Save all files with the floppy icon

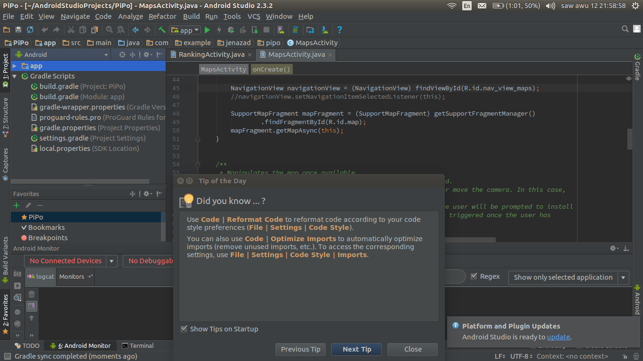tap(18, 30)
